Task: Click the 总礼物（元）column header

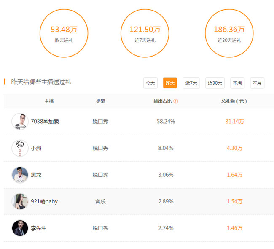Action: point(234,101)
